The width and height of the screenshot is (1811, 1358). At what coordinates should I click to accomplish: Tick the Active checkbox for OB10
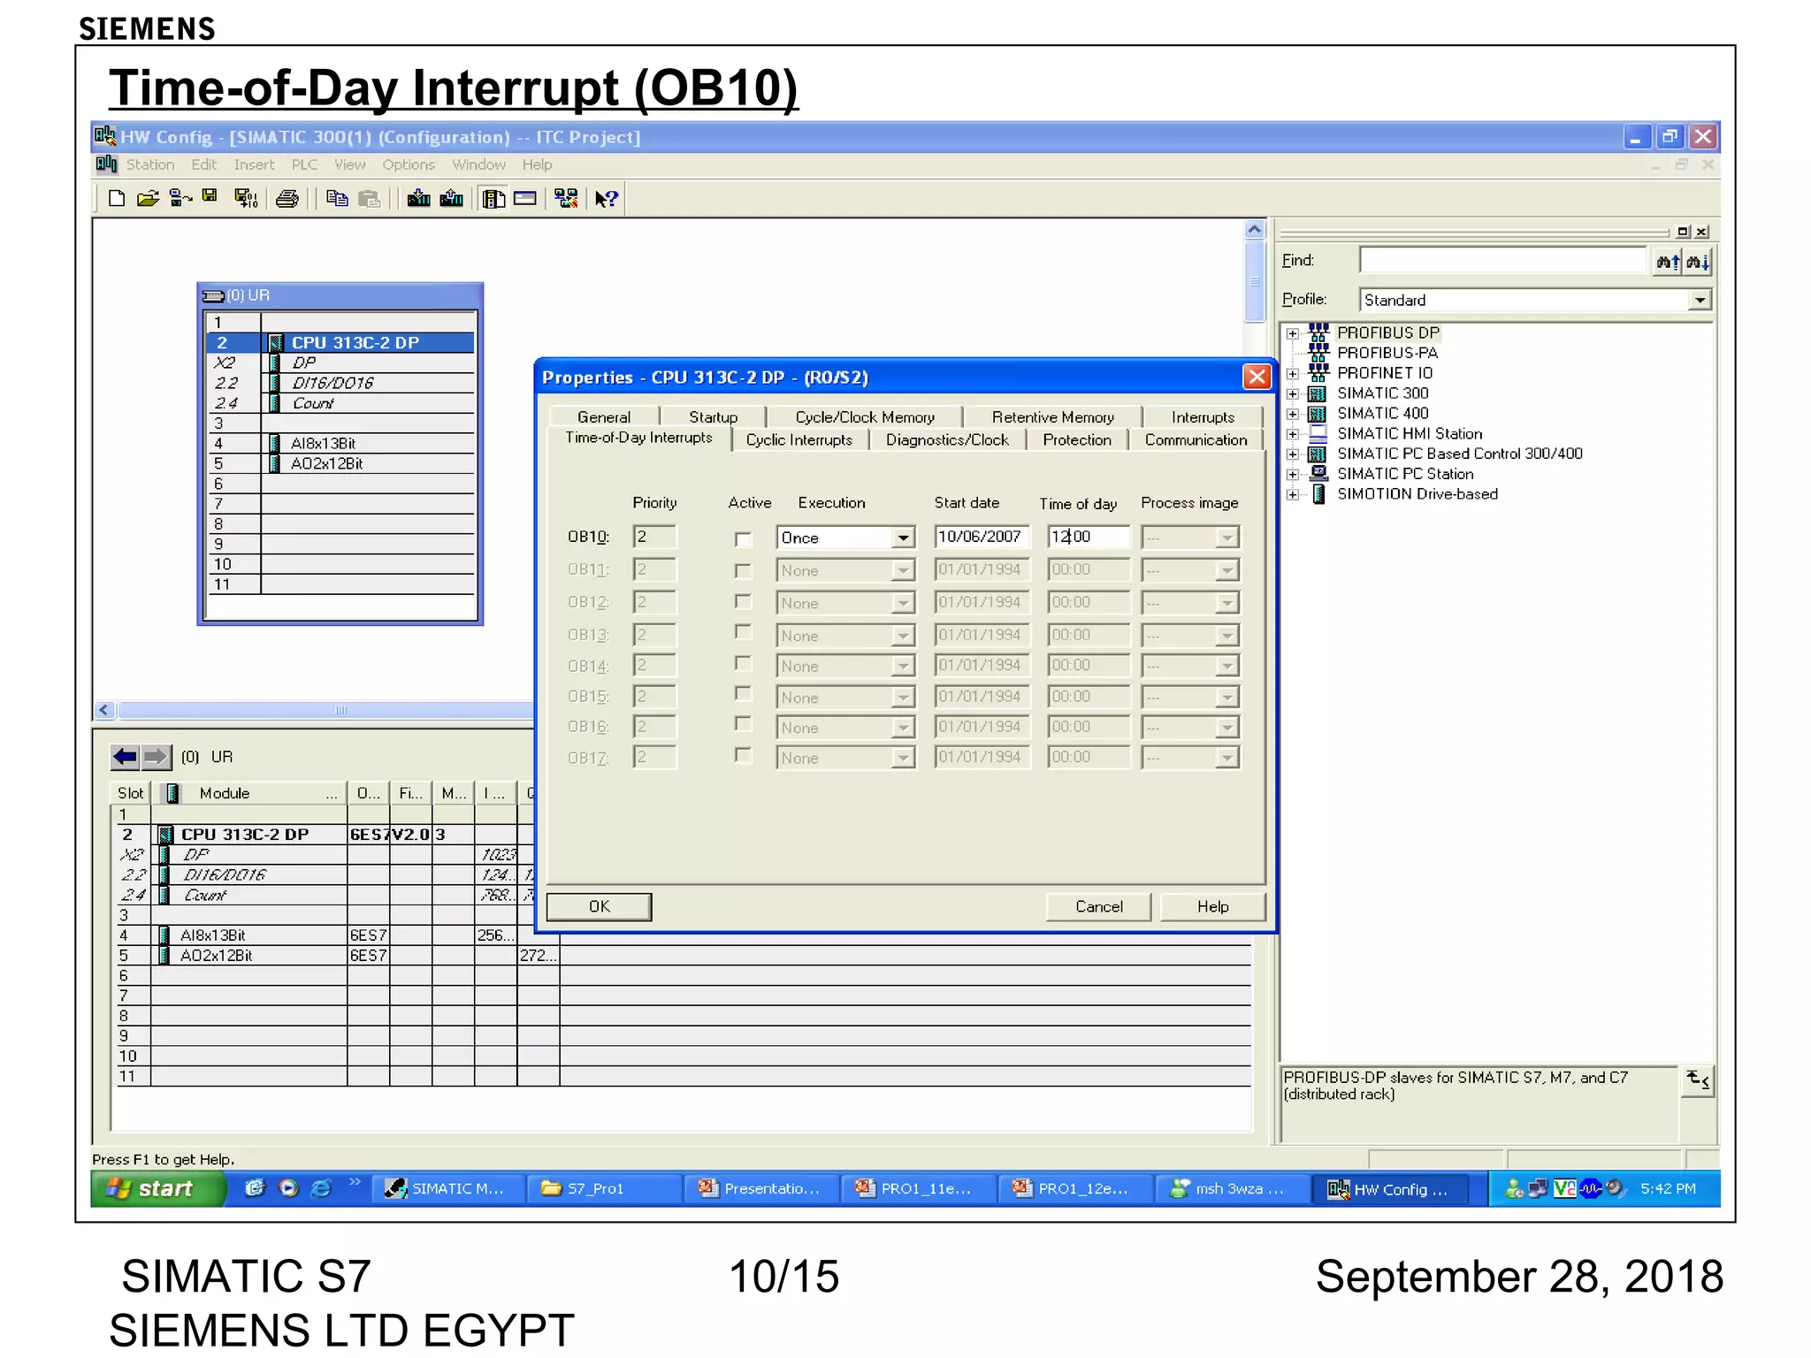point(743,538)
